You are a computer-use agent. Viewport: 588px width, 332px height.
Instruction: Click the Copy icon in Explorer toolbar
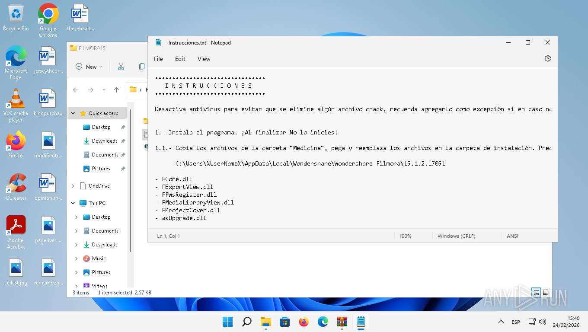pos(141,67)
